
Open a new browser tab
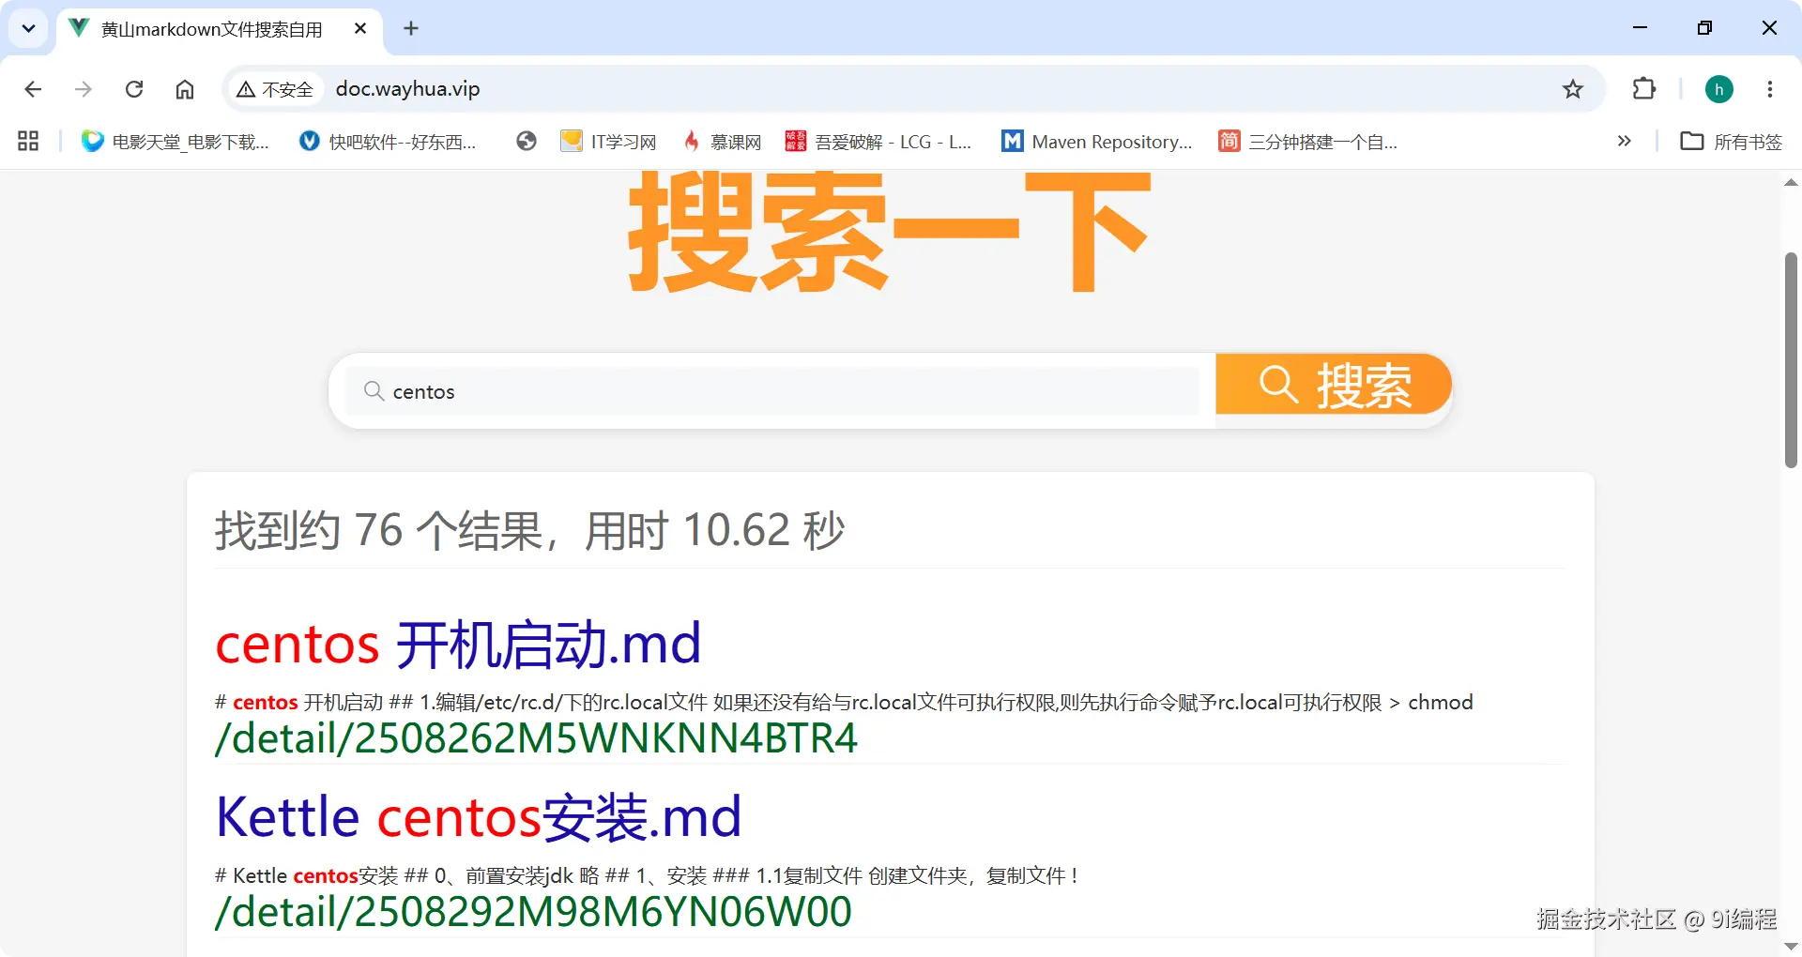tap(411, 29)
